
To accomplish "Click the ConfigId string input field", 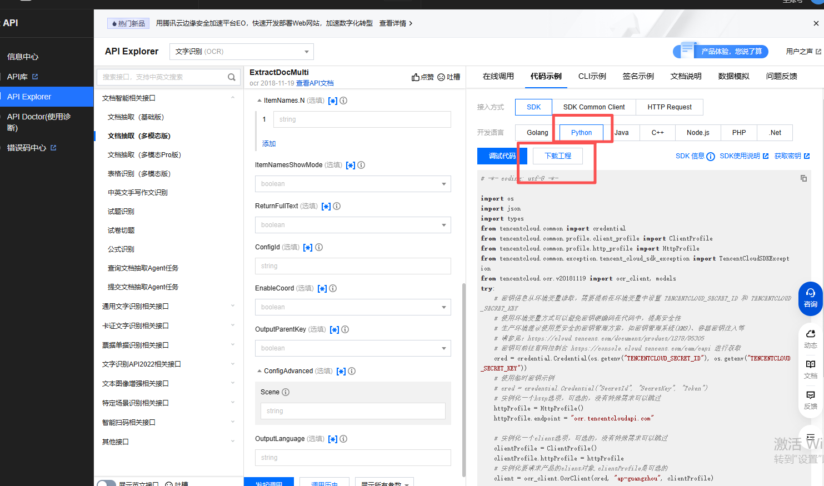I will coord(353,266).
